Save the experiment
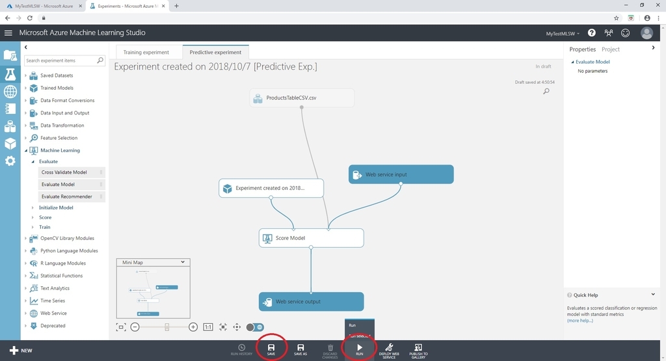The image size is (666, 361). coord(271,350)
